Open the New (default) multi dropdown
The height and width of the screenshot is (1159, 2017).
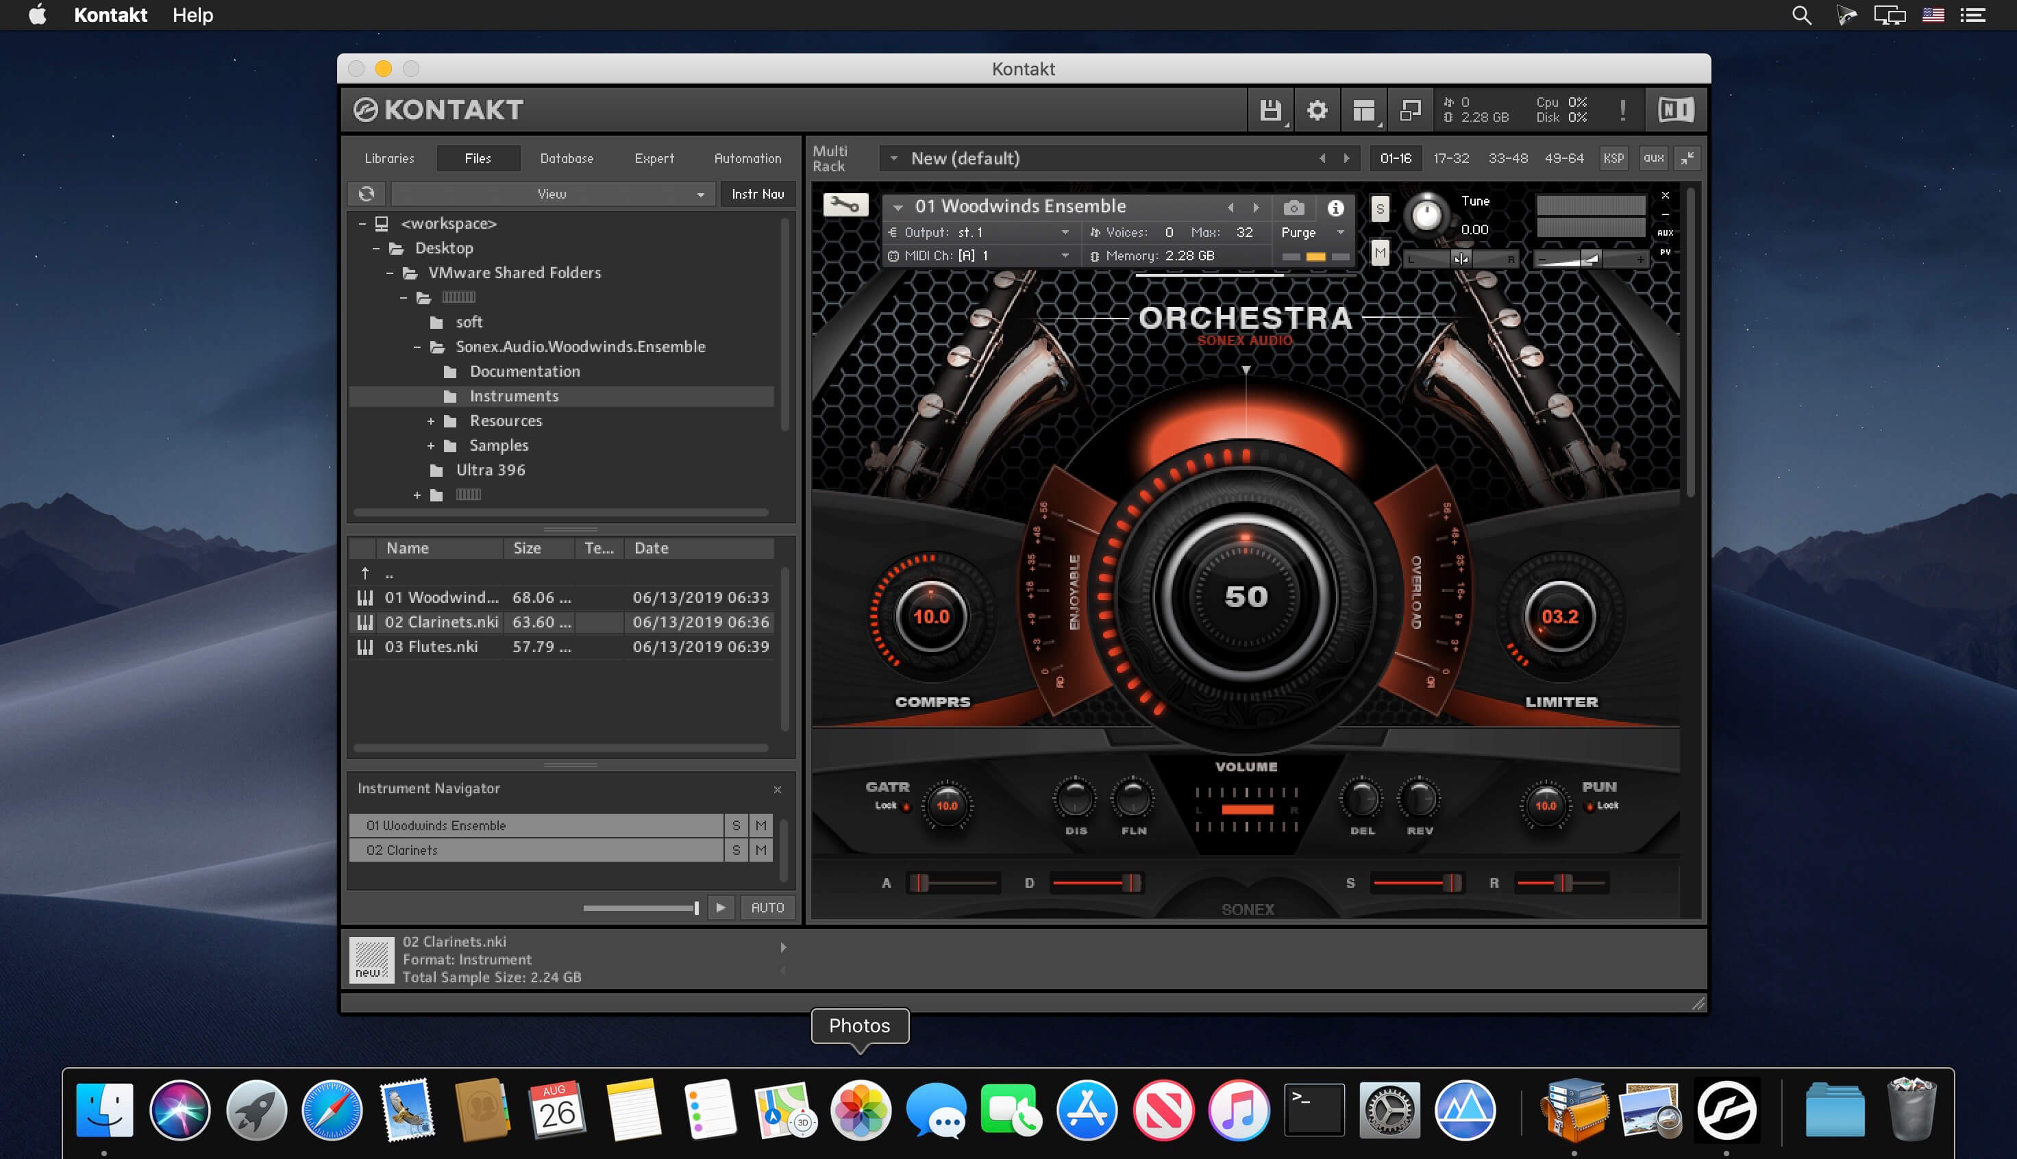click(x=894, y=158)
